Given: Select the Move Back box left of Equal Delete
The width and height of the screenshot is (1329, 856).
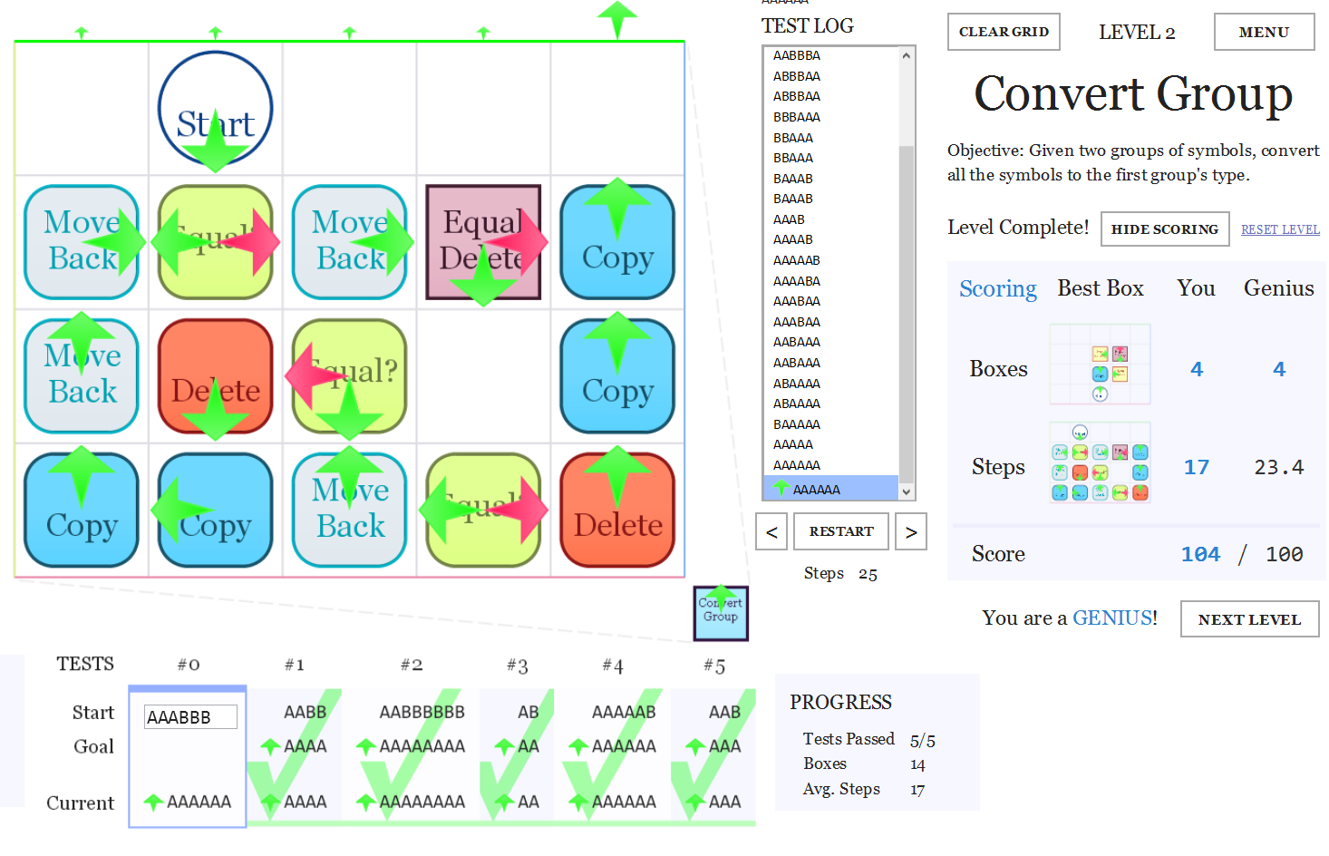Looking at the screenshot, I should coord(350,242).
